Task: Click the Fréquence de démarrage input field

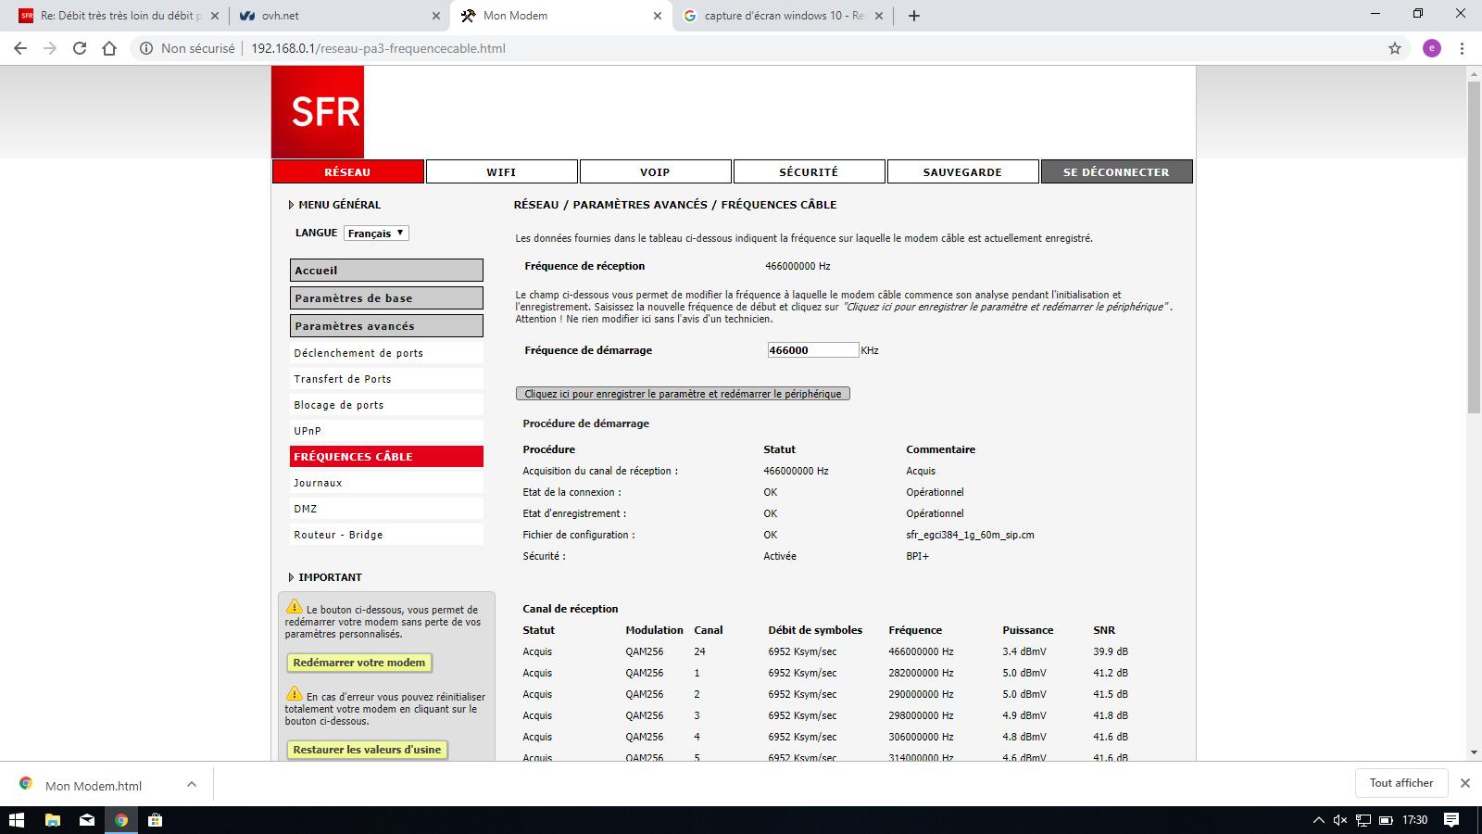Action: tap(812, 350)
